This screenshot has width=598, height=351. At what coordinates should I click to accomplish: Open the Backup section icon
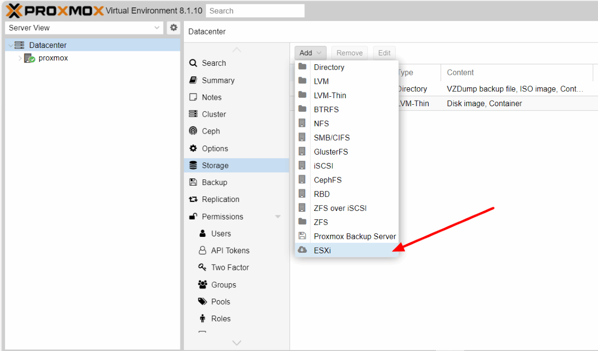pyautogui.click(x=193, y=182)
